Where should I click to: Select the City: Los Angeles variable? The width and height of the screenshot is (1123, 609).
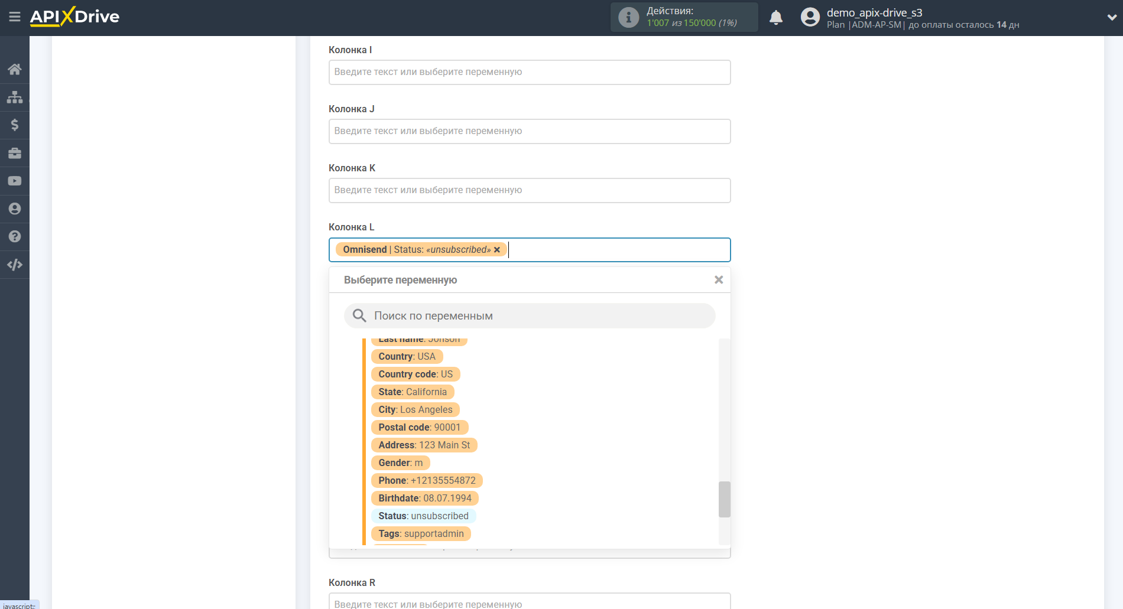[x=415, y=409]
